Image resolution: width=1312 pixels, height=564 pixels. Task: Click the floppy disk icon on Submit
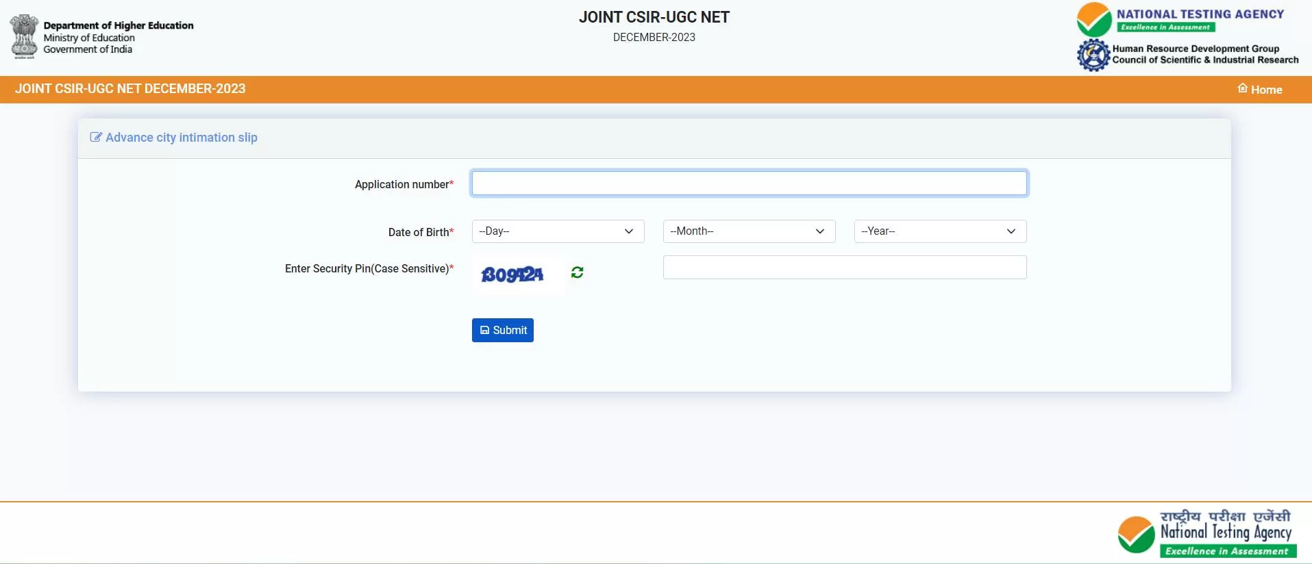(484, 330)
